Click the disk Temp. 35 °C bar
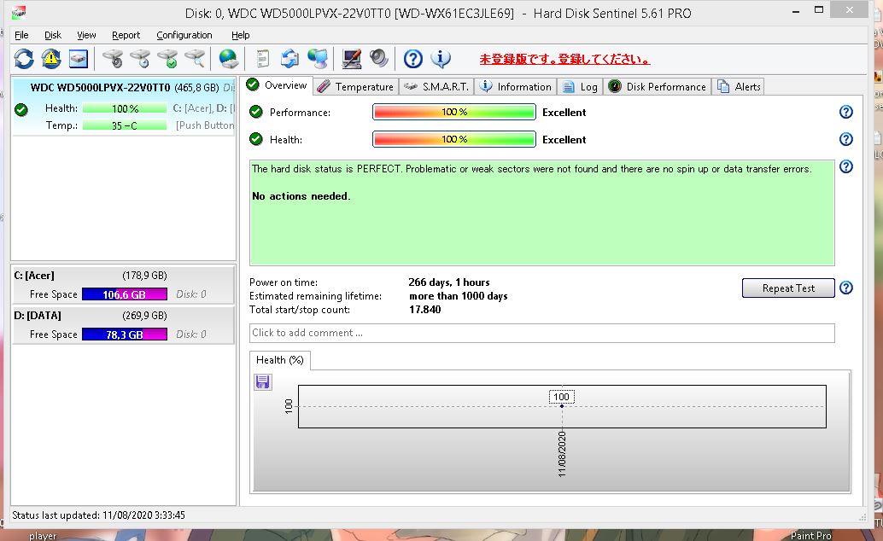 [x=125, y=125]
